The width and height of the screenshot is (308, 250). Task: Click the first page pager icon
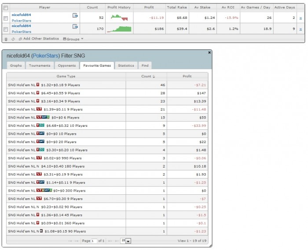(x=70, y=241)
